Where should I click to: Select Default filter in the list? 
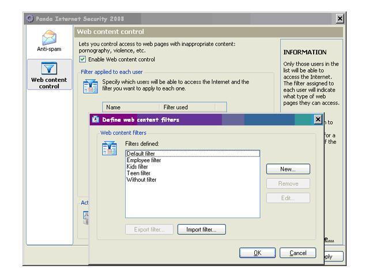click(x=193, y=154)
